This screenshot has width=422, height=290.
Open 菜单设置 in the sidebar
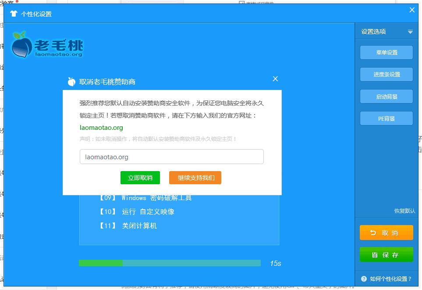point(386,52)
